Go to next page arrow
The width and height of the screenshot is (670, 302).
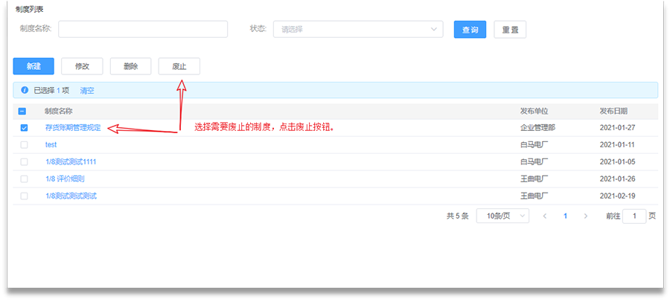tap(586, 216)
